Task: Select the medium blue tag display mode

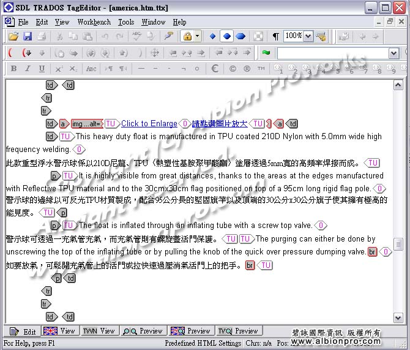Action: pyautogui.click(x=226, y=36)
